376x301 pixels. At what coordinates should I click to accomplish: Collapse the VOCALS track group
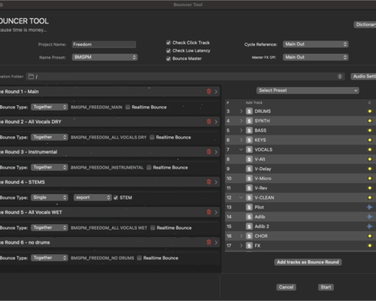[x=241, y=150]
